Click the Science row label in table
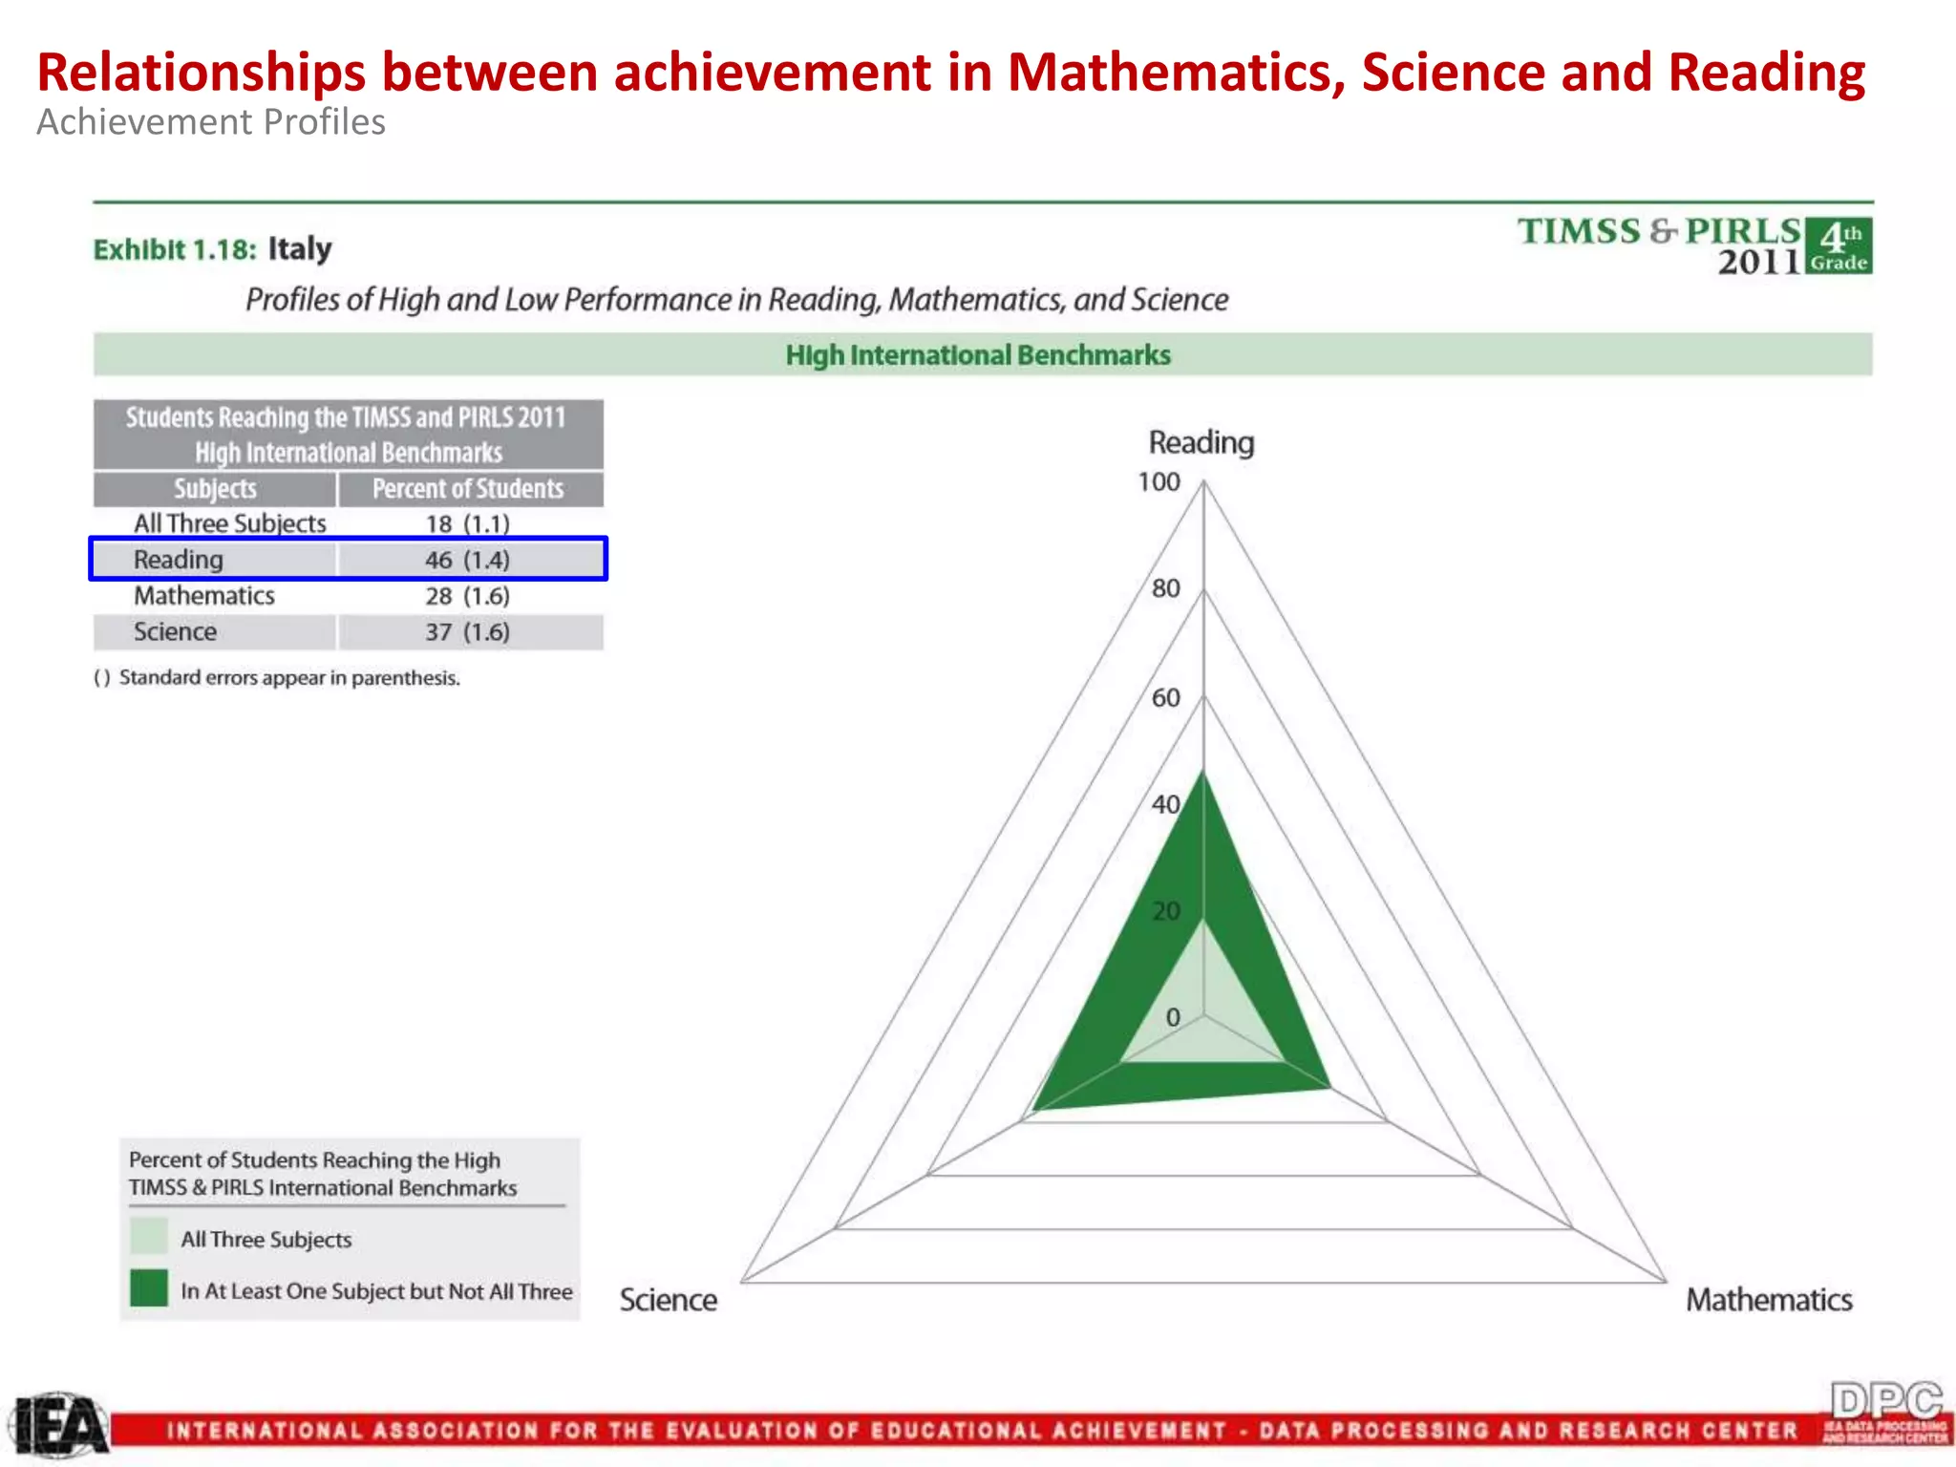 (x=176, y=632)
